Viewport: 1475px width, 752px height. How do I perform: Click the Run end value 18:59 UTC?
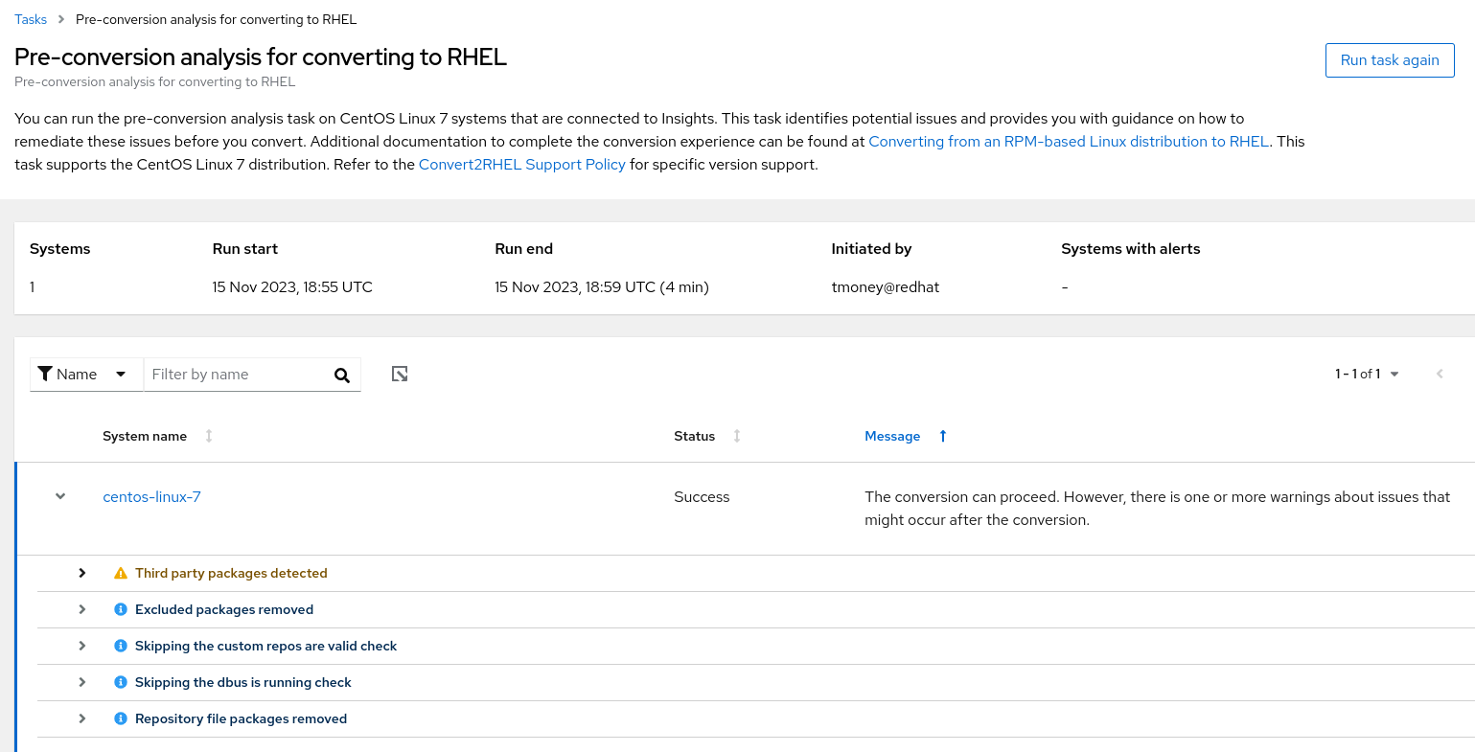click(602, 286)
